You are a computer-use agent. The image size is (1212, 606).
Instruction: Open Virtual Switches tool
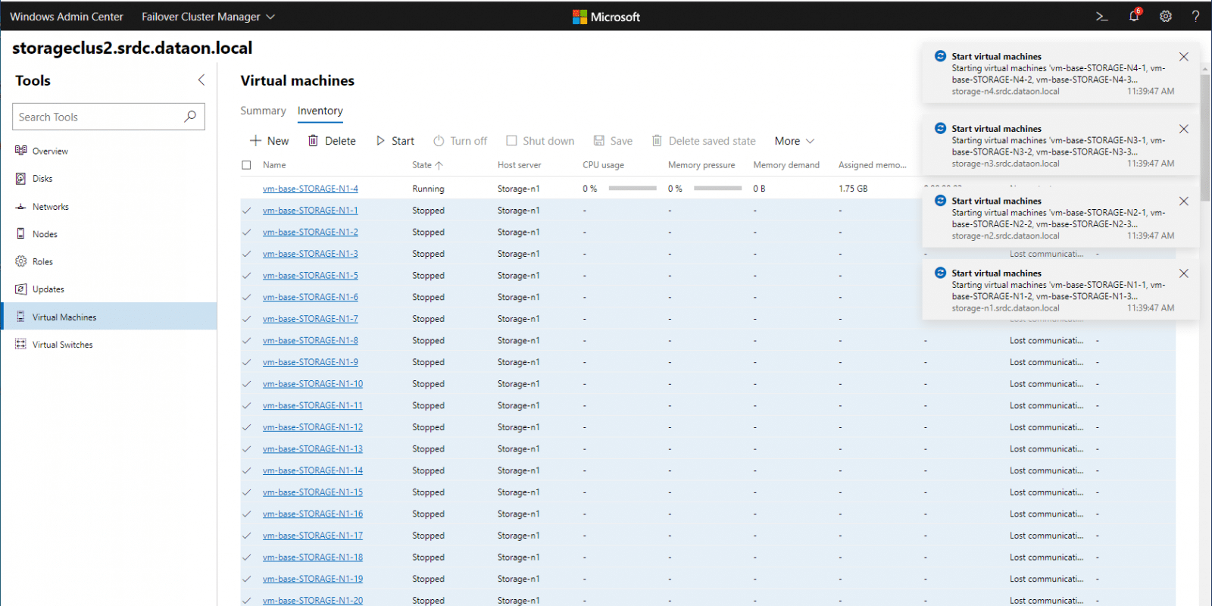tap(108, 345)
